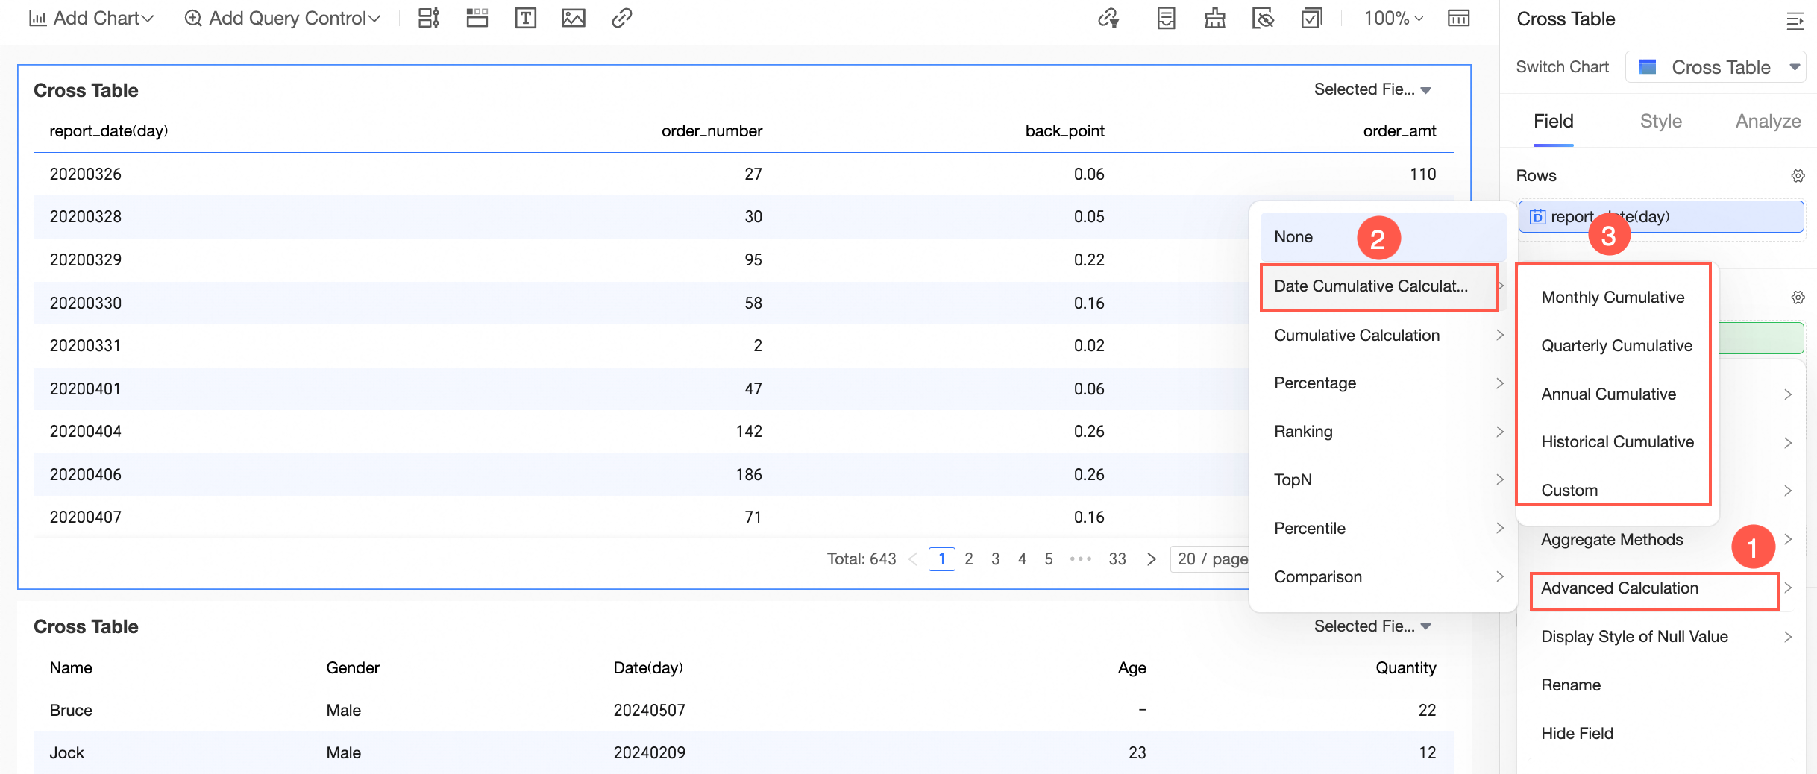Select the report_date(day) field in Rows
Viewport: 1817px width, 774px height.
pyautogui.click(x=1661, y=217)
